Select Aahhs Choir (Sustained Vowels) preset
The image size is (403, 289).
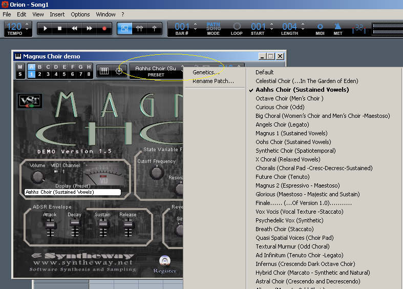pyautogui.click(x=302, y=90)
